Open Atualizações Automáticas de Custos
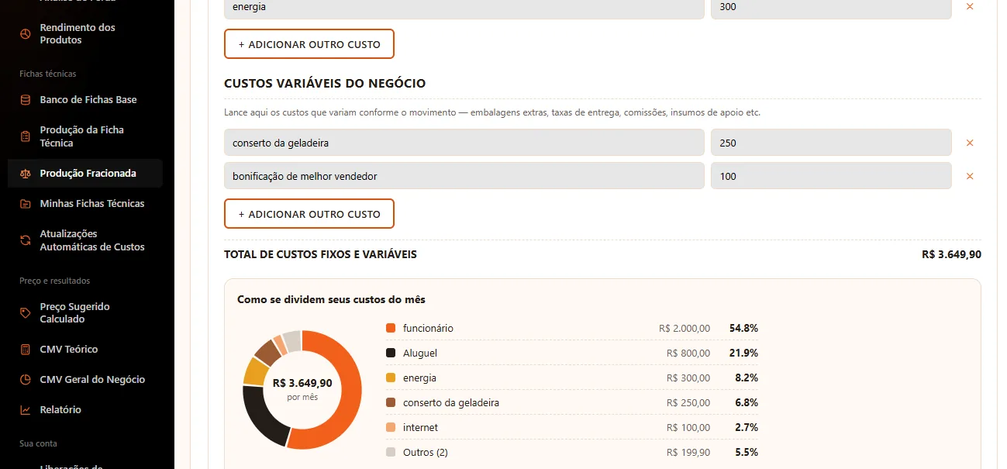Image resolution: width=1007 pixels, height=469 pixels. point(85,240)
